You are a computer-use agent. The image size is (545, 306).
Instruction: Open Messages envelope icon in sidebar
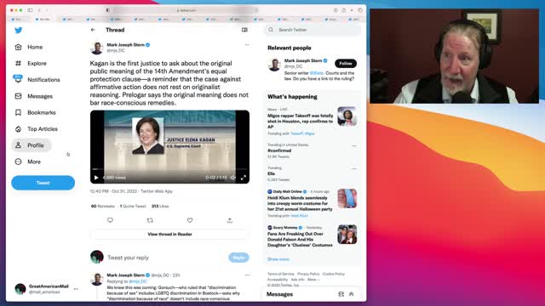(x=19, y=96)
